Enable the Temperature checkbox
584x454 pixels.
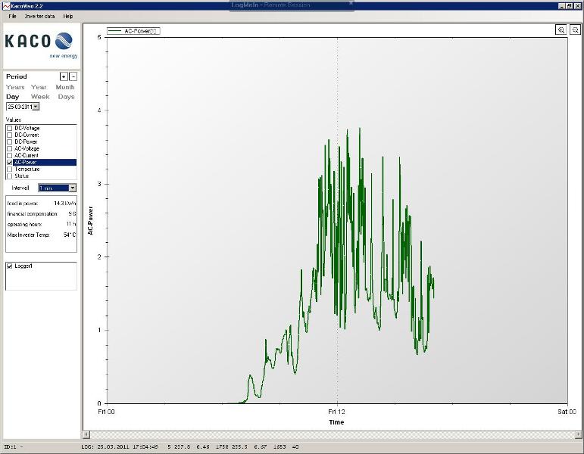coord(10,169)
